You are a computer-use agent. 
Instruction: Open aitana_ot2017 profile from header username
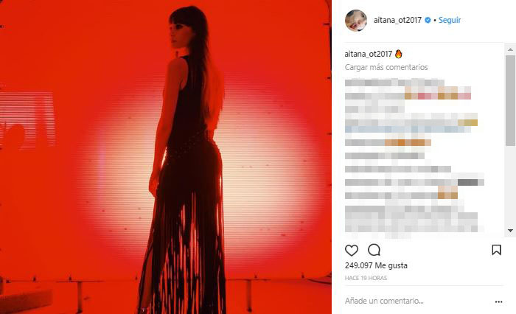pyautogui.click(x=397, y=20)
